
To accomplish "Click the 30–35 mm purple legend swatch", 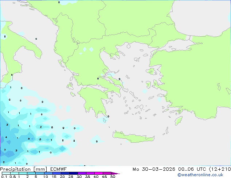I will tap(82, 173).
